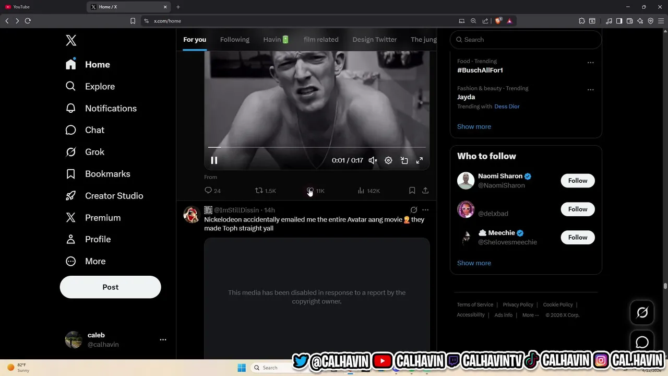Image resolution: width=668 pixels, height=376 pixels.
Task: Open Windows Start menu
Action: [242, 368]
